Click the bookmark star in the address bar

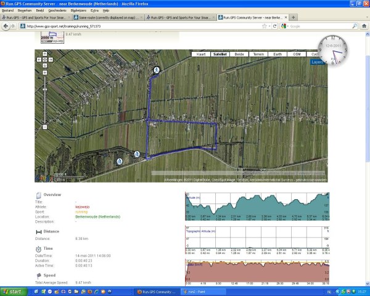click(x=264, y=27)
